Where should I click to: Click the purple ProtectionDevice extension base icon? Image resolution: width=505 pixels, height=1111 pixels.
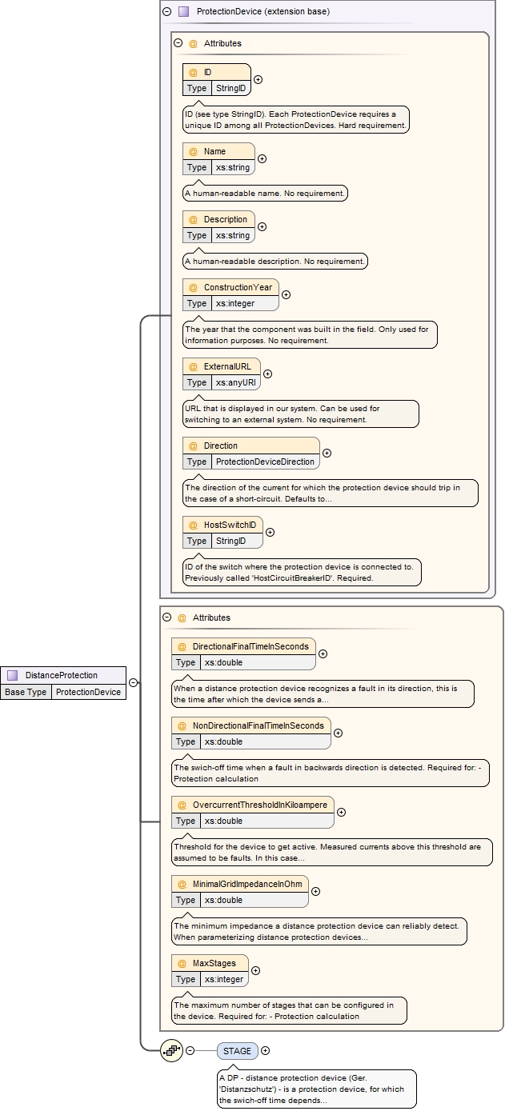tap(184, 12)
